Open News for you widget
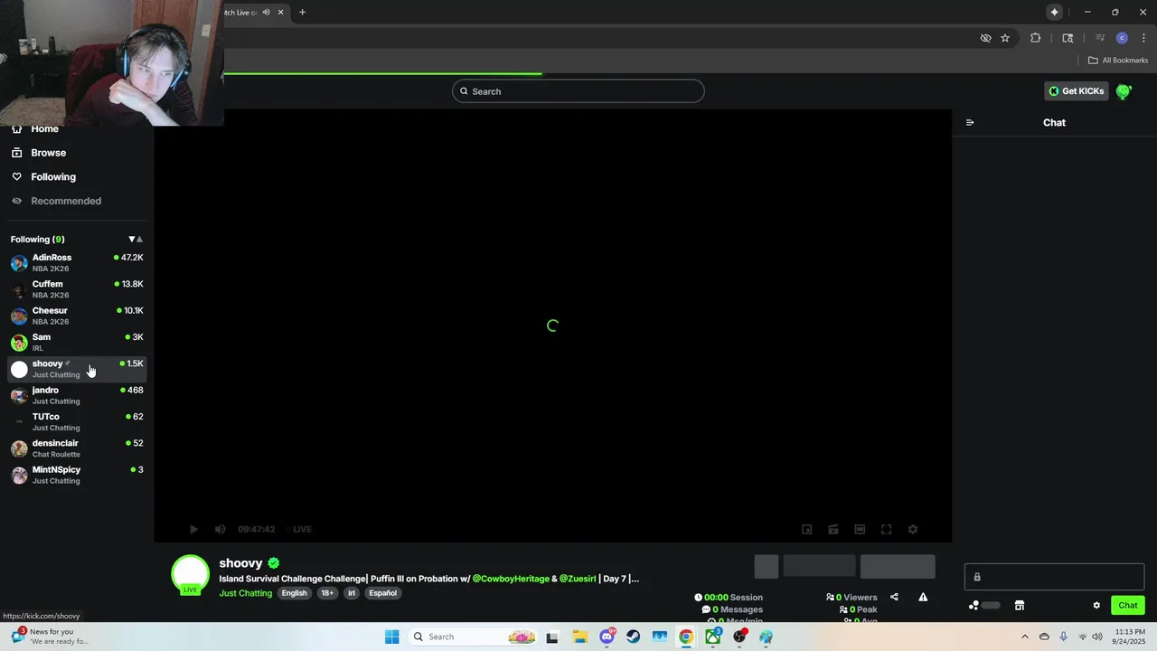Viewport: 1157px width, 651px height. (50, 637)
